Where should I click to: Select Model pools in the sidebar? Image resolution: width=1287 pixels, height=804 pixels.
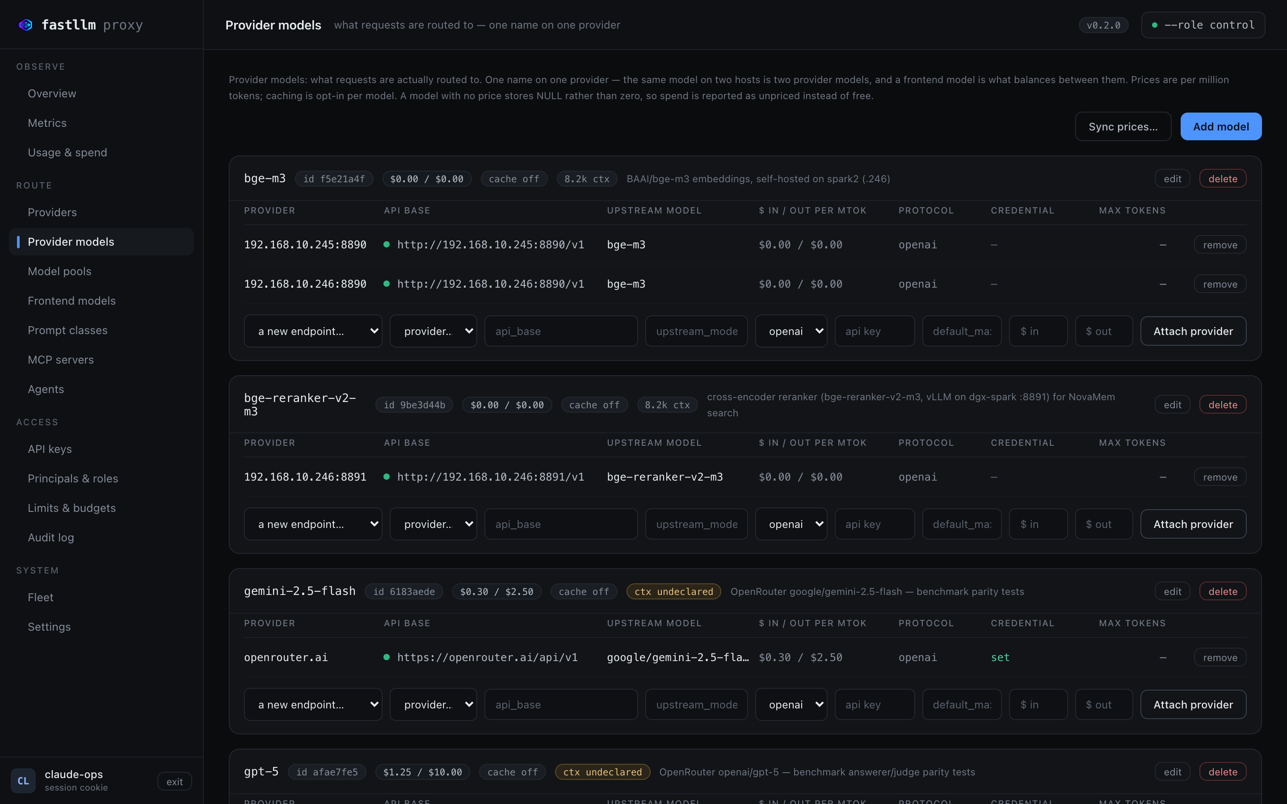click(101, 271)
